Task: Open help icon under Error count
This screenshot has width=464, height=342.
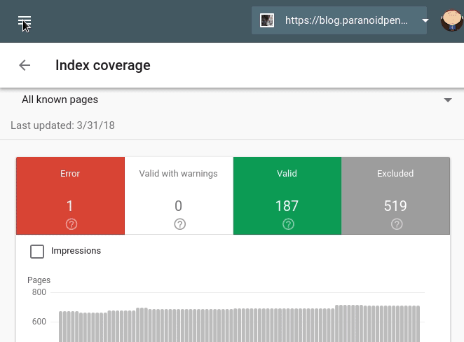Action: [x=71, y=224]
